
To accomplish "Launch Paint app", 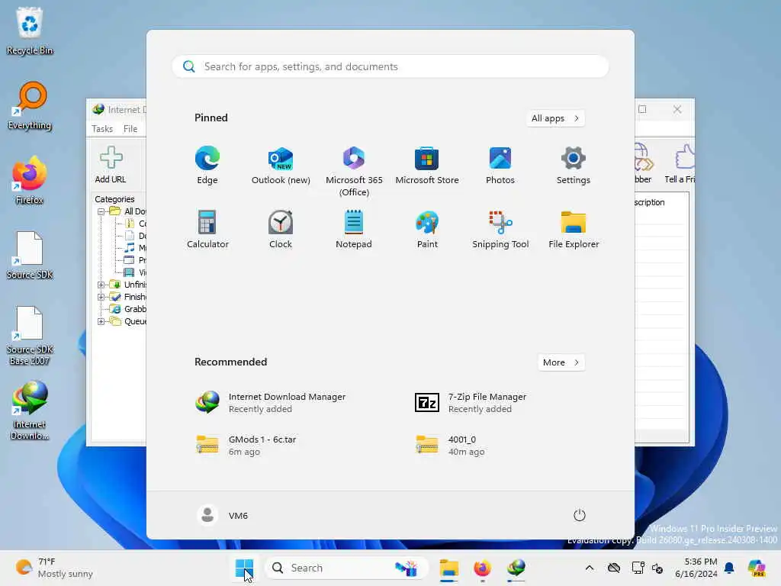I will [427, 229].
